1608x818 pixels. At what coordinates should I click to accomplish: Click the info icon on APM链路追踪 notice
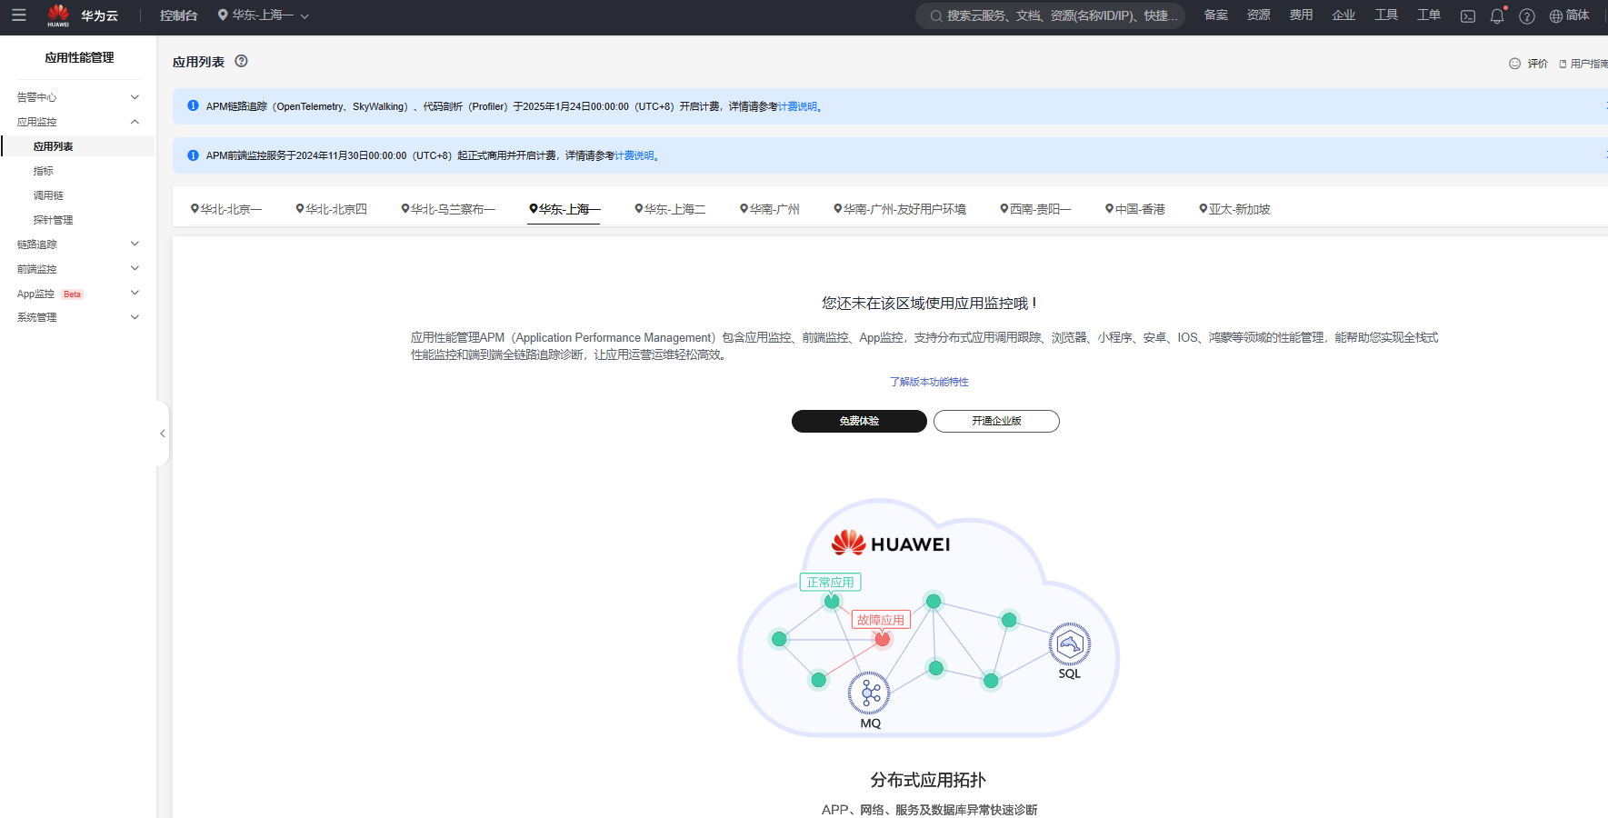pyautogui.click(x=193, y=105)
